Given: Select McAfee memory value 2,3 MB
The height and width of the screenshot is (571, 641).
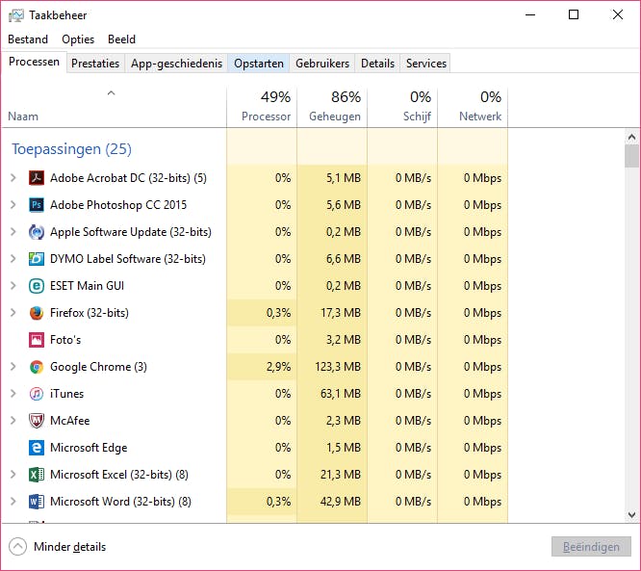Looking at the screenshot, I should point(344,421).
